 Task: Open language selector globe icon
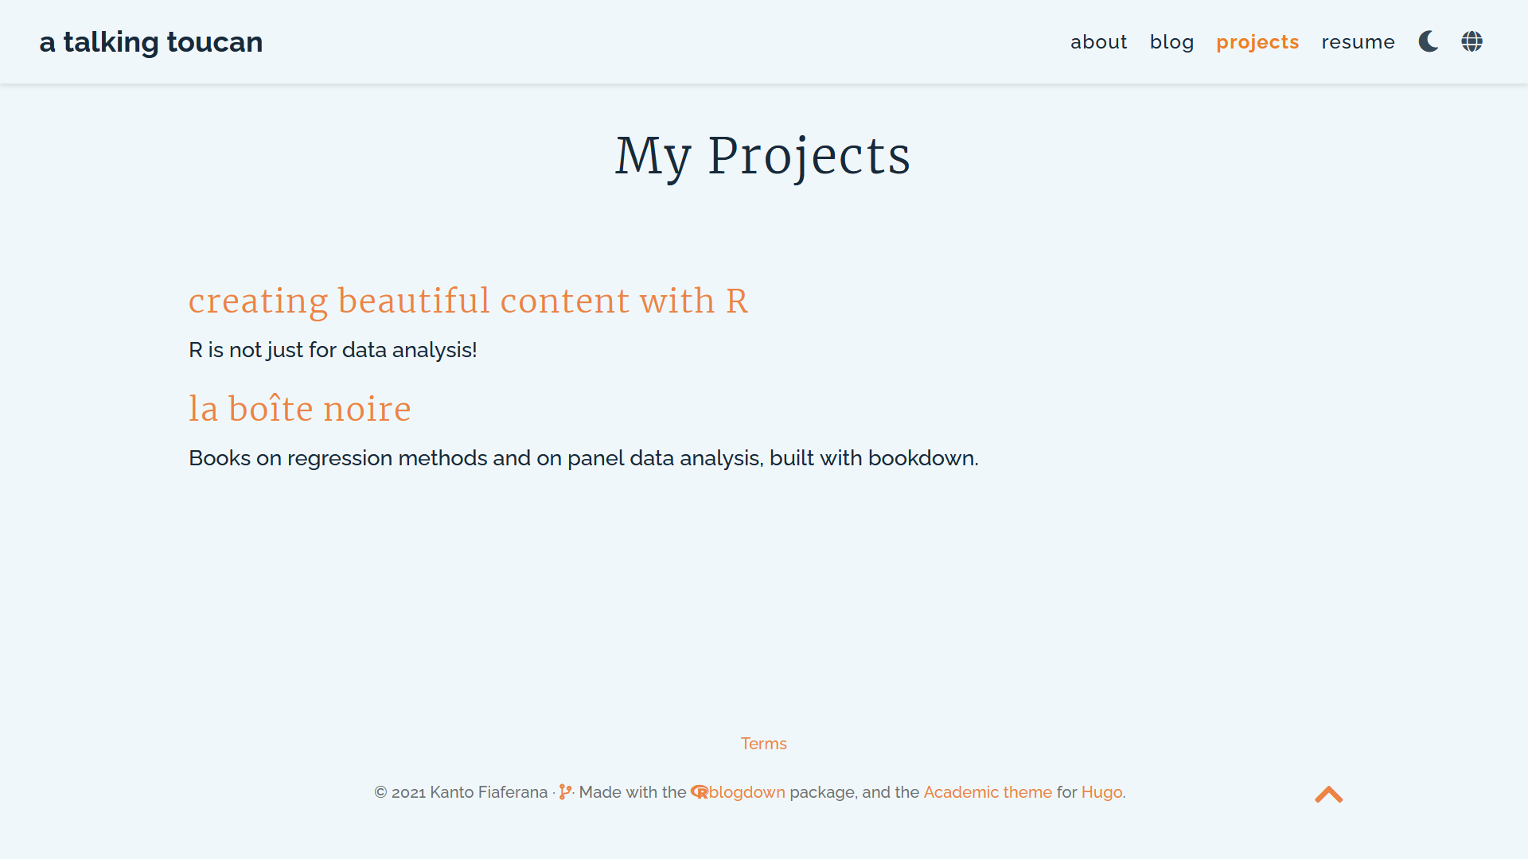click(1472, 42)
